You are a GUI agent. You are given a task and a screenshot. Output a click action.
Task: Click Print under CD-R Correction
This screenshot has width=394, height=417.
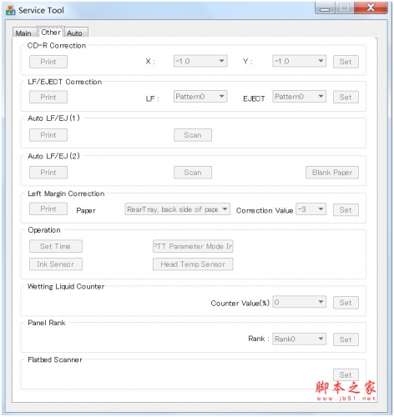(48, 62)
